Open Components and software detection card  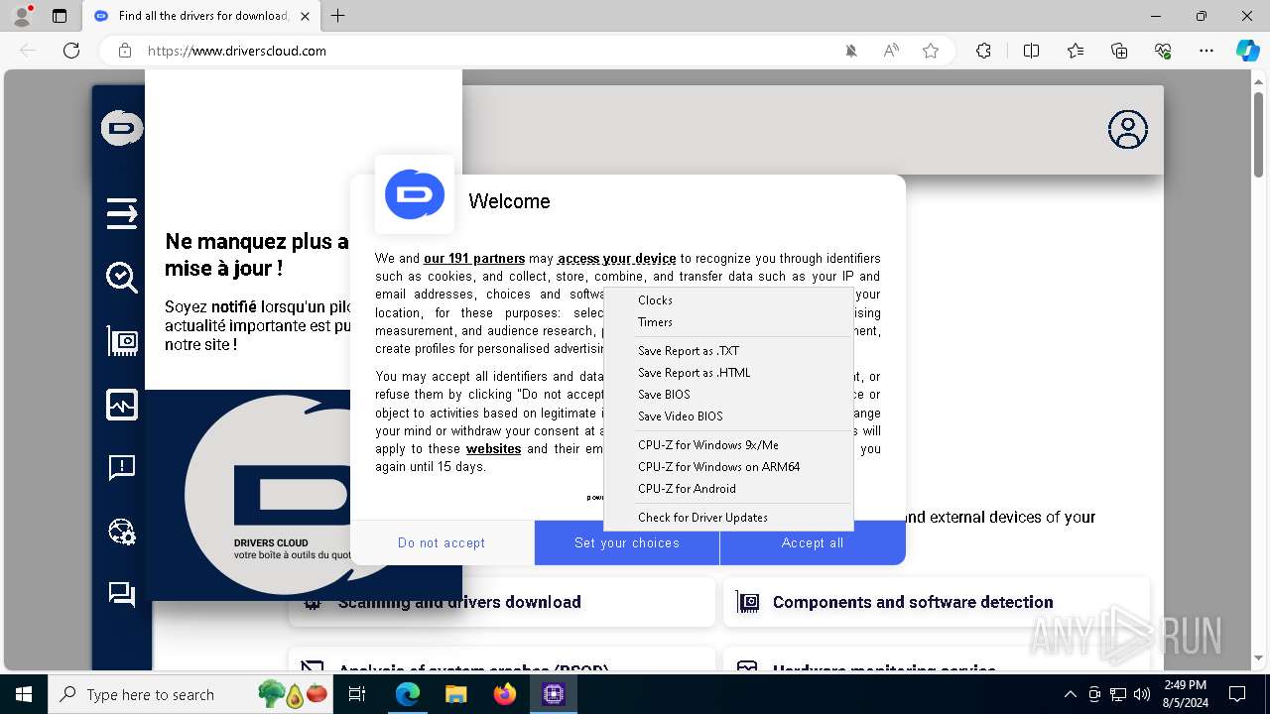[x=937, y=602]
